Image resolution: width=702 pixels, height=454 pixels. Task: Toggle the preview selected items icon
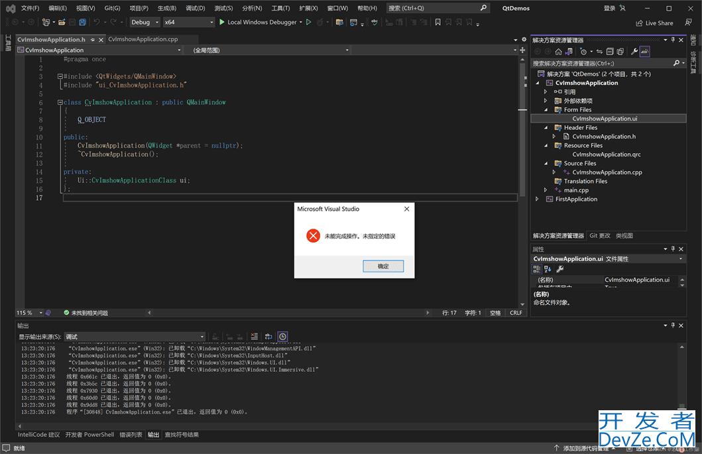click(645, 52)
